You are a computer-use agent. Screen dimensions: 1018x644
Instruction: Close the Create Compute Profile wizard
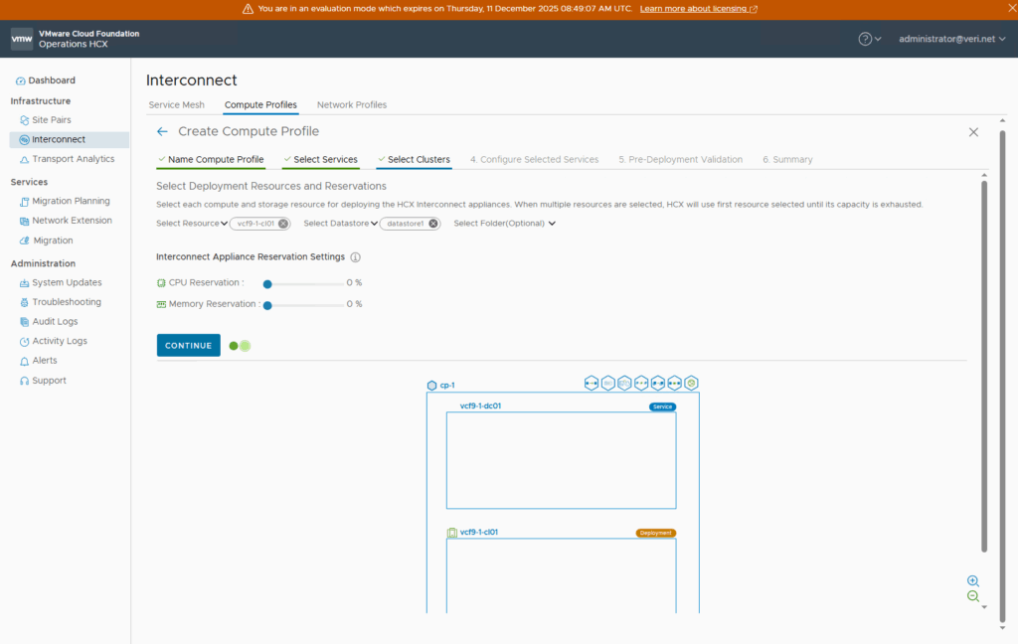[973, 132]
